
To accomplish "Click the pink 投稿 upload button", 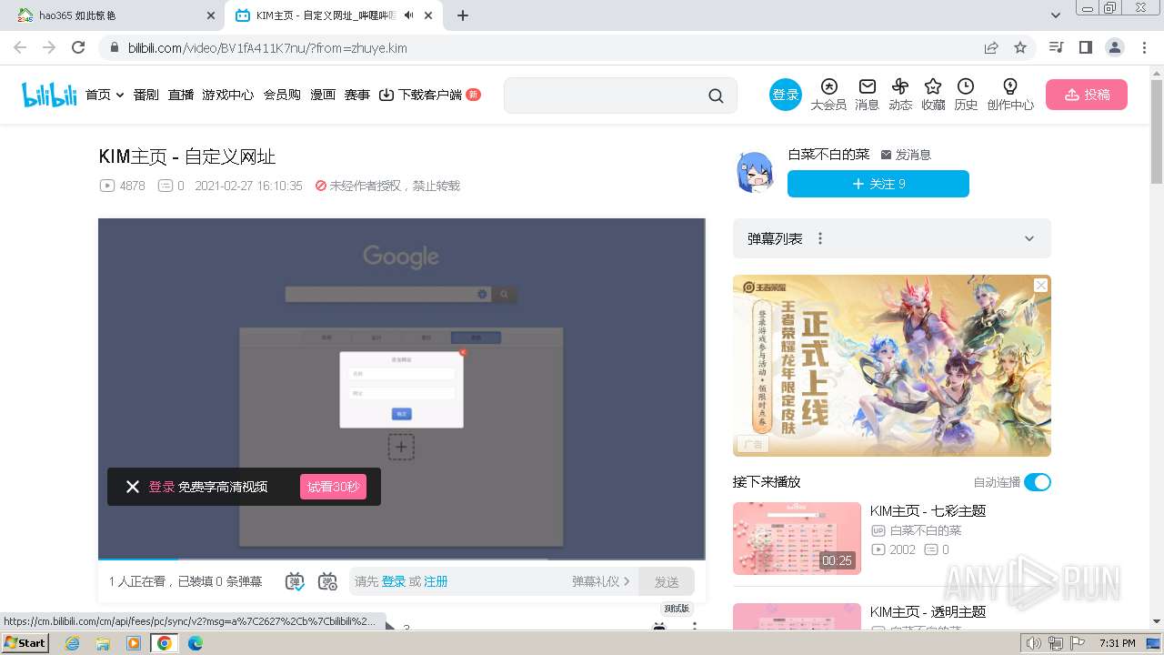I will click(1087, 95).
